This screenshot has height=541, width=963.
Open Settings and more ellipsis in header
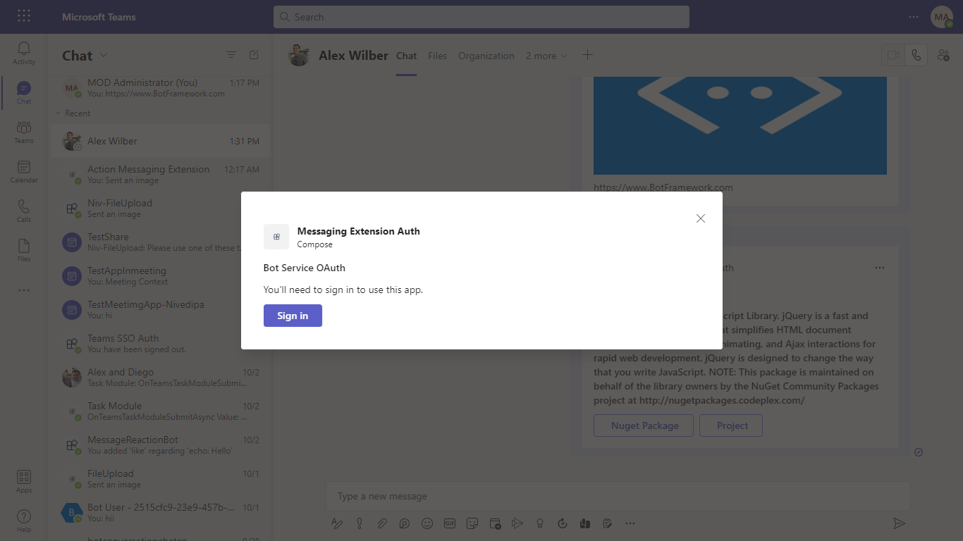(913, 17)
